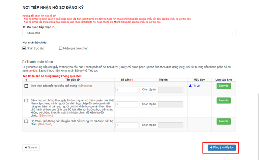Tick checkbox for Hộ Chiếu phổ thông cấp lần gần nhất

(26, 121)
